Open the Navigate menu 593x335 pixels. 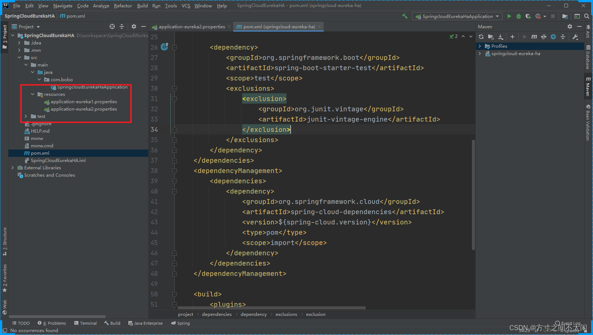point(63,6)
